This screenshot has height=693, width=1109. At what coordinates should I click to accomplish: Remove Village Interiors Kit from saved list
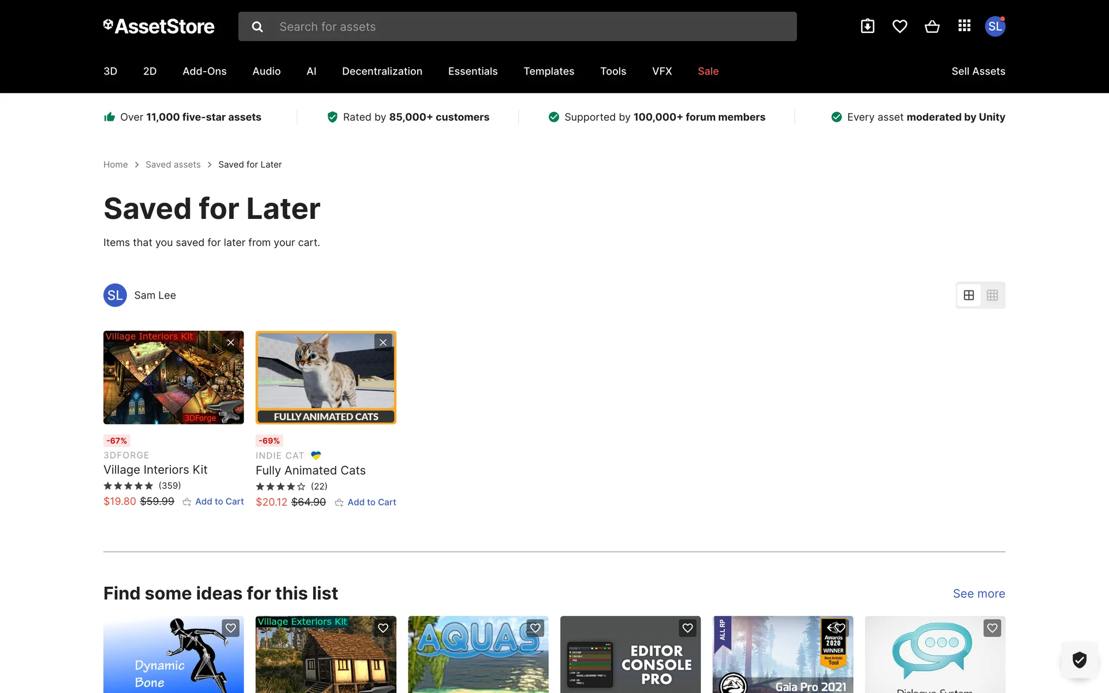point(230,342)
